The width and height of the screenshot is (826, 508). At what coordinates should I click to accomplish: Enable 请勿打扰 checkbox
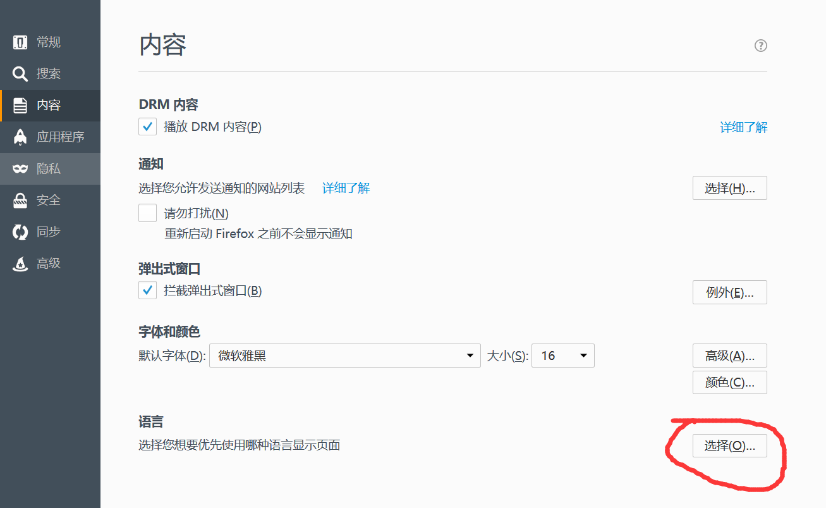(147, 213)
